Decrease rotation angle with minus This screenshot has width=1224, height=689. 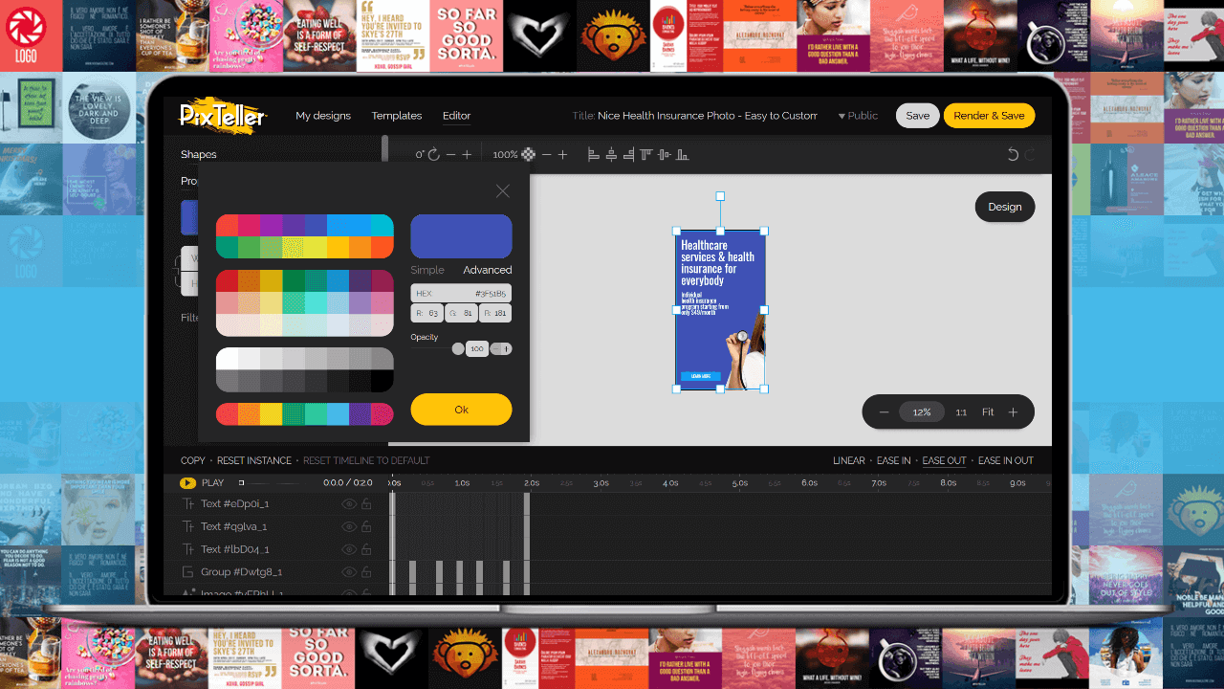click(451, 154)
